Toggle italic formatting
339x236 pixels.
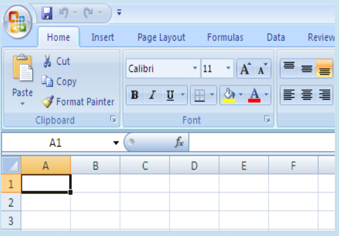[153, 95]
